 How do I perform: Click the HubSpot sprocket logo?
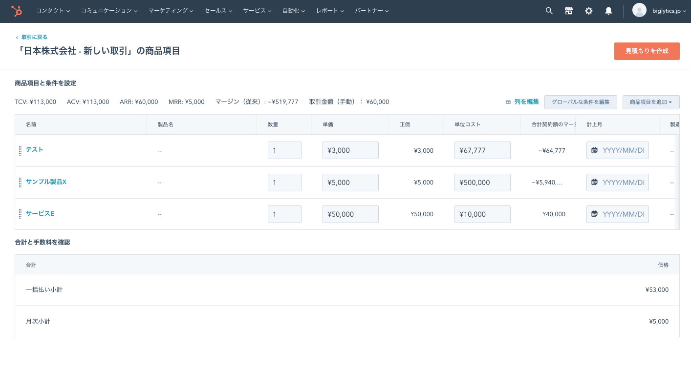point(17,11)
